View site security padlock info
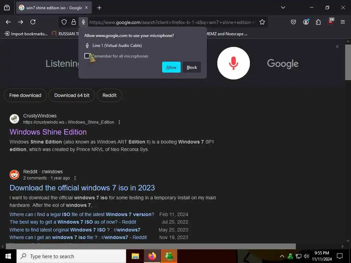Viewport: 351px width, 263px height. (x=74, y=22)
